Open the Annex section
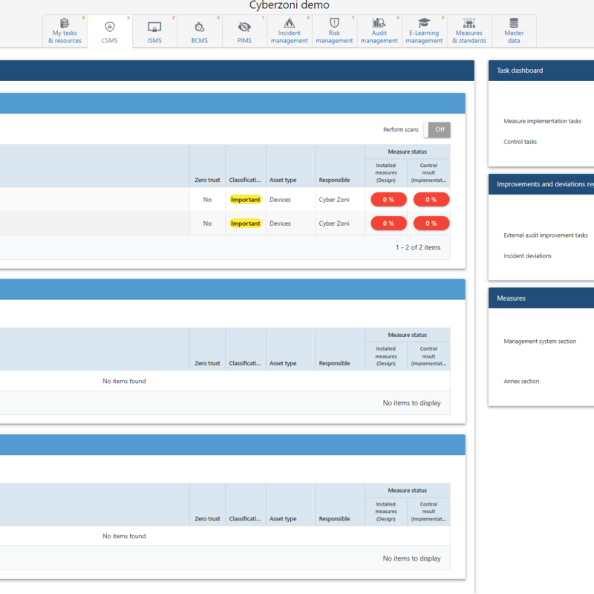594x594 pixels. 522,381
